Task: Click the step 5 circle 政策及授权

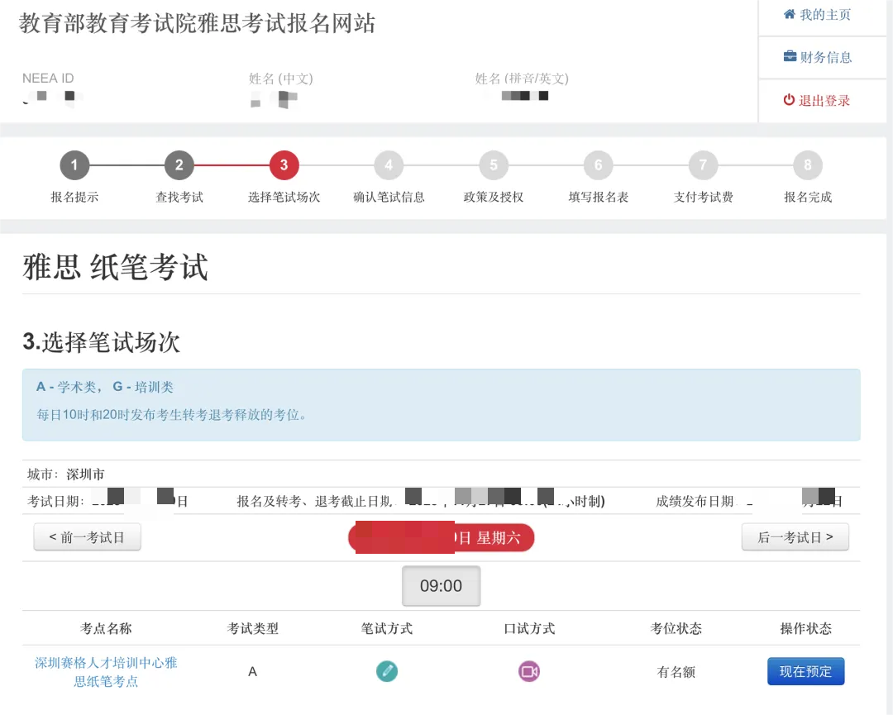Action: (x=493, y=164)
